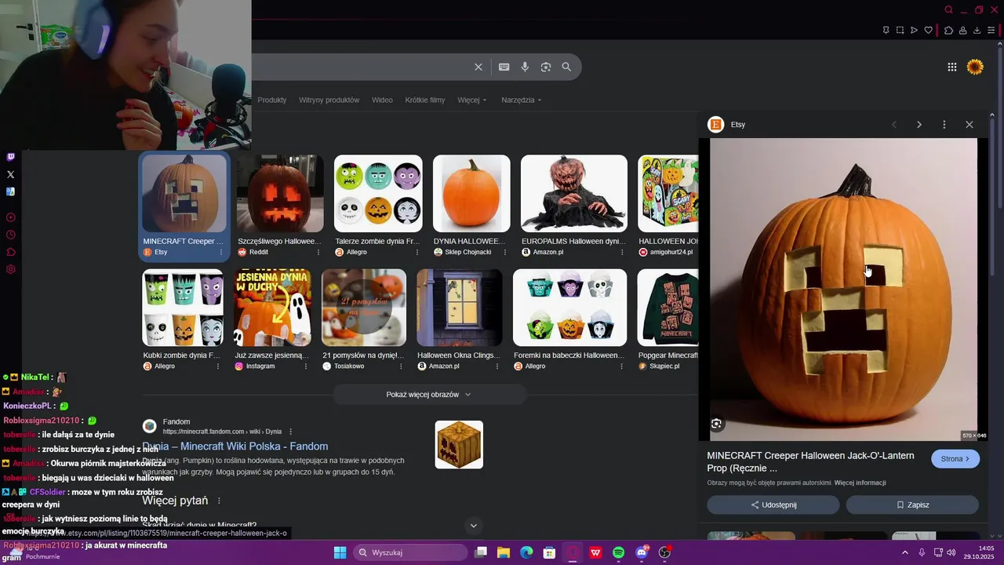Open X (Twitter) from the browser sidebar
Viewport: 1004px width, 565px height.
click(x=10, y=174)
